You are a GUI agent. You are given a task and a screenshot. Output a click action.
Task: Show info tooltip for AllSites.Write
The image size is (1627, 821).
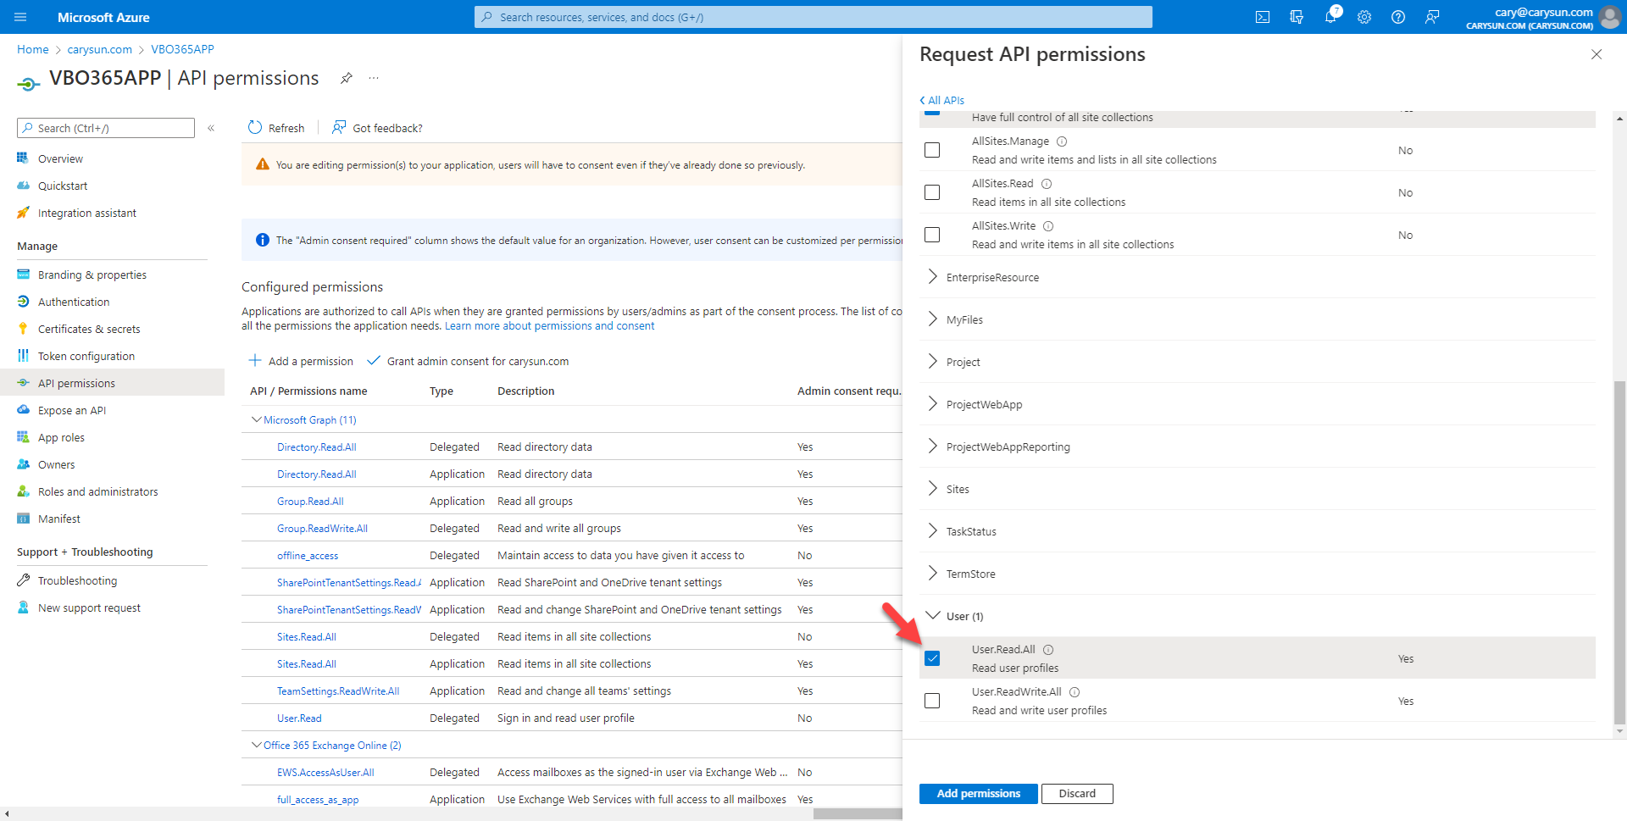(1048, 226)
